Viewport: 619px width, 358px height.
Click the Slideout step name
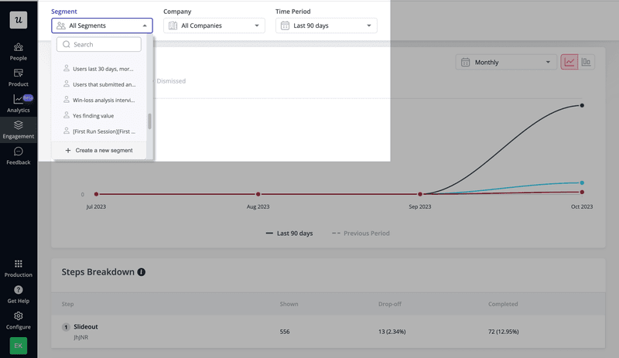point(86,327)
